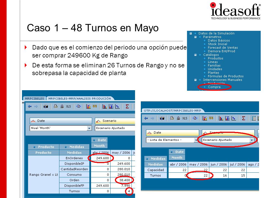Viewport: 264px width, 198px height.
Task: Click diagonal-arrow axes icon in Analisis Produción toolbar
Action: tap(117, 106)
